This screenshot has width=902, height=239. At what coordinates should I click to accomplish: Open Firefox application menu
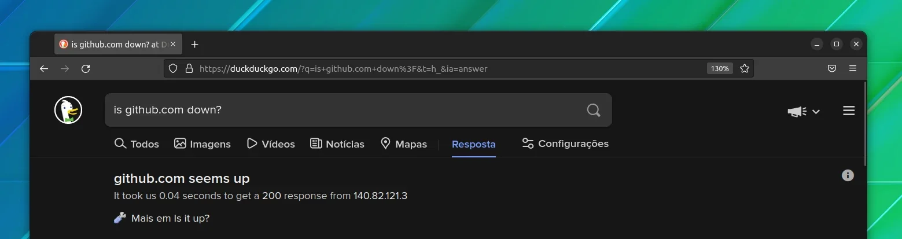point(853,68)
